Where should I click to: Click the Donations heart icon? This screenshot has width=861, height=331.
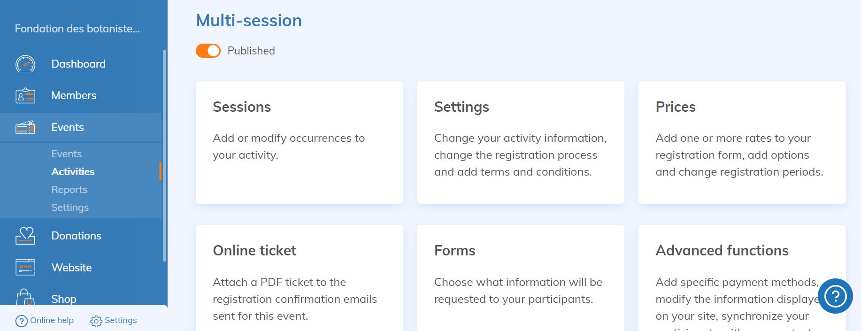[x=25, y=236]
